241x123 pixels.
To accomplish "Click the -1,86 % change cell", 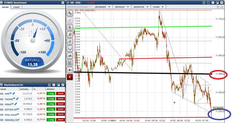I will [41, 104].
